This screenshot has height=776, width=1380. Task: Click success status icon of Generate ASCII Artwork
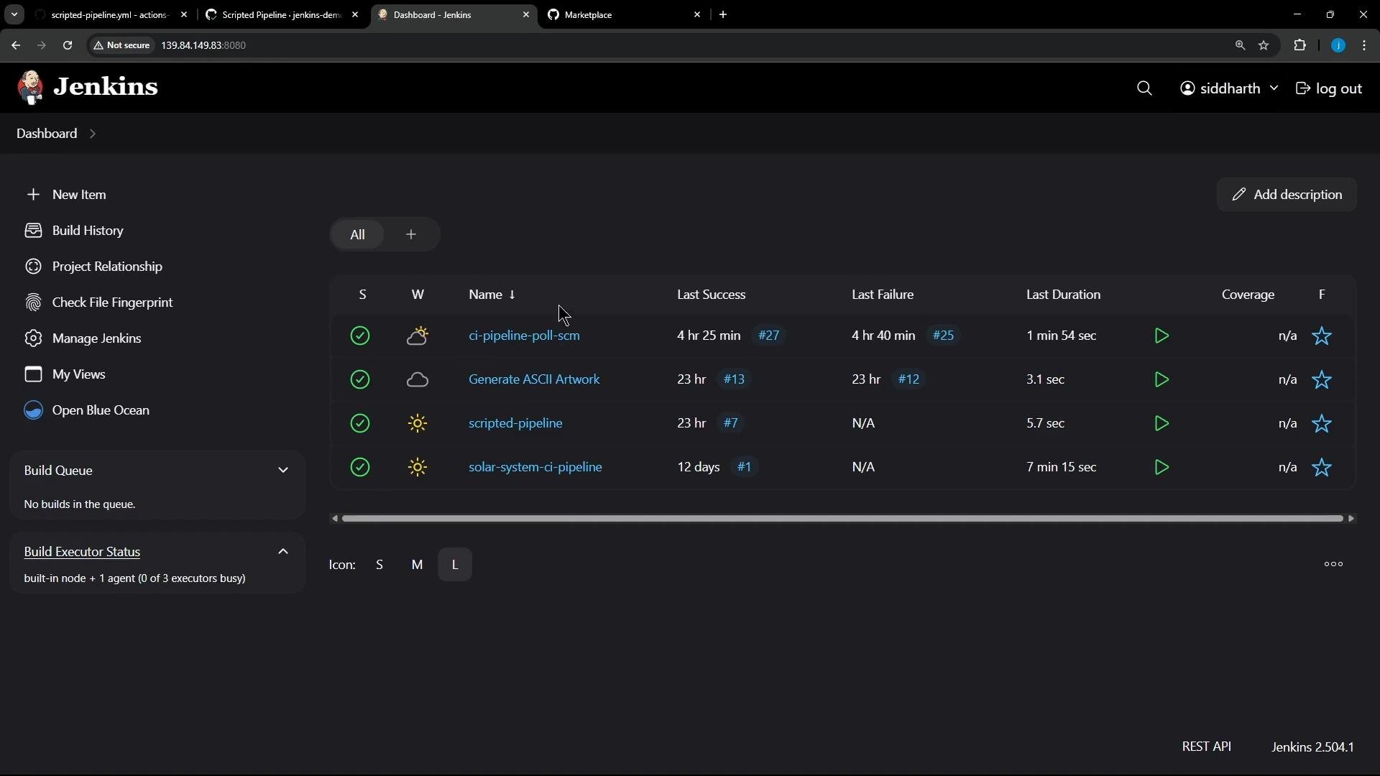(x=360, y=379)
